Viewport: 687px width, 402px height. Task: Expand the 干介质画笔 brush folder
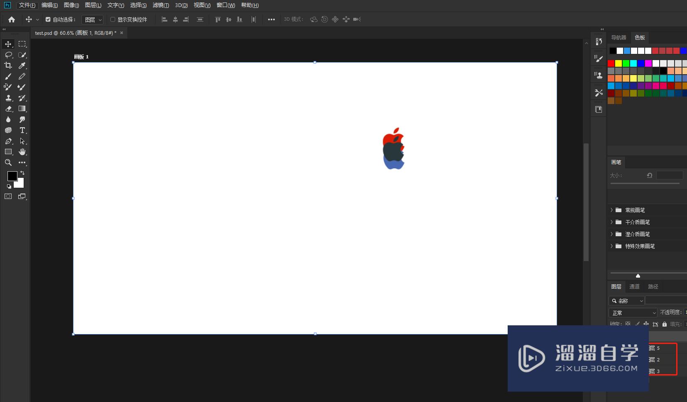point(611,222)
